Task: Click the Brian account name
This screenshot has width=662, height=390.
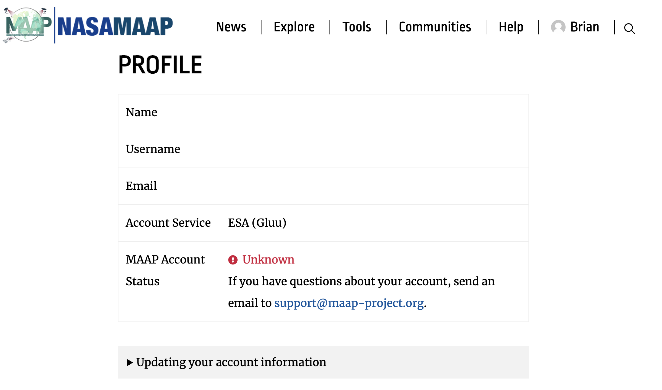Action: 585,27
